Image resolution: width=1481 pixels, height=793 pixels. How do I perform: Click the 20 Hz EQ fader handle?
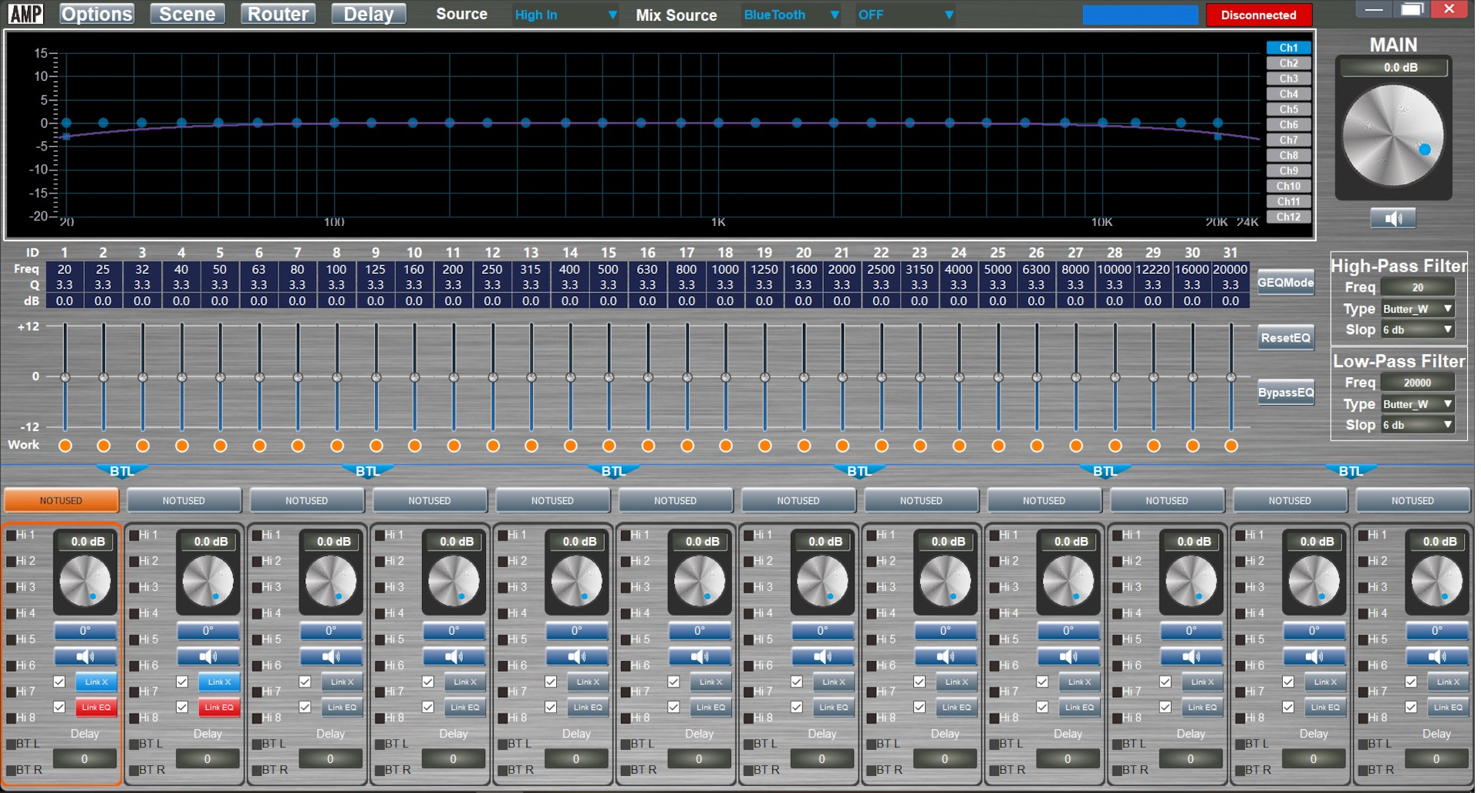point(65,377)
